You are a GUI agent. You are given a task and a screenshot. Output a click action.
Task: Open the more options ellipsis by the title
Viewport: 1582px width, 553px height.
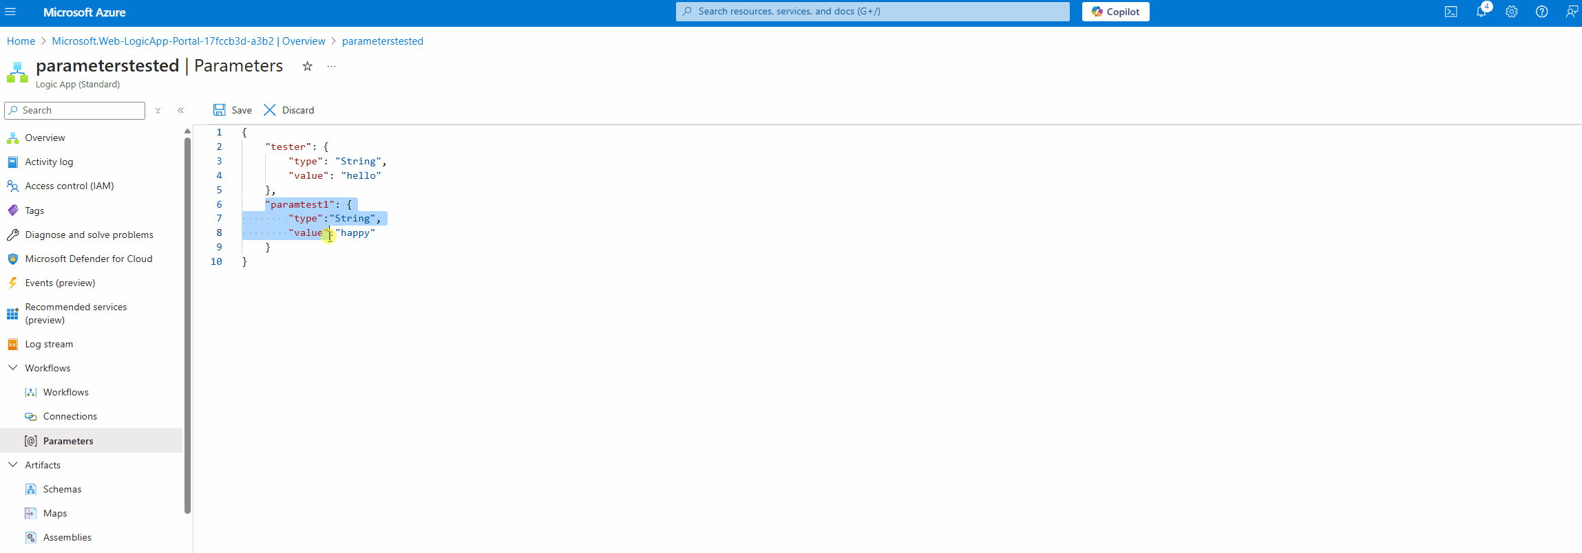coord(331,66)
